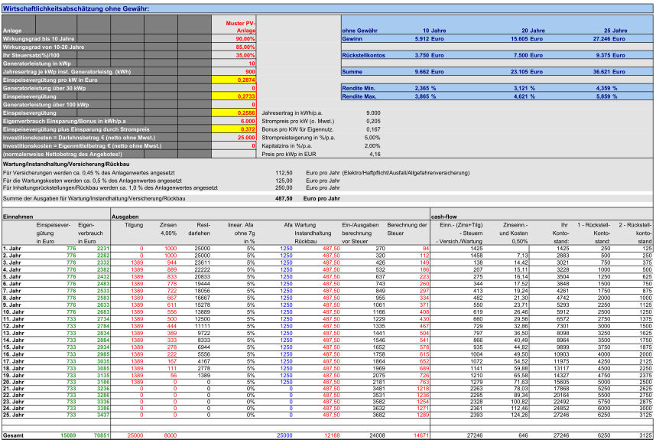Click the 'Gesamt' row label at bottom

(x=14, y=435)
